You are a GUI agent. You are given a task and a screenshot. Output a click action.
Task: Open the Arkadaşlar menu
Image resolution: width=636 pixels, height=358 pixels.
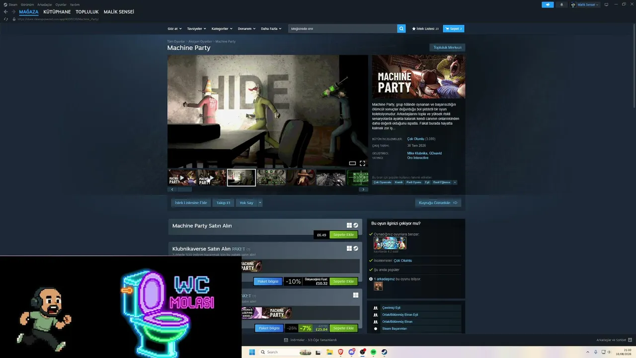[45, 4]
